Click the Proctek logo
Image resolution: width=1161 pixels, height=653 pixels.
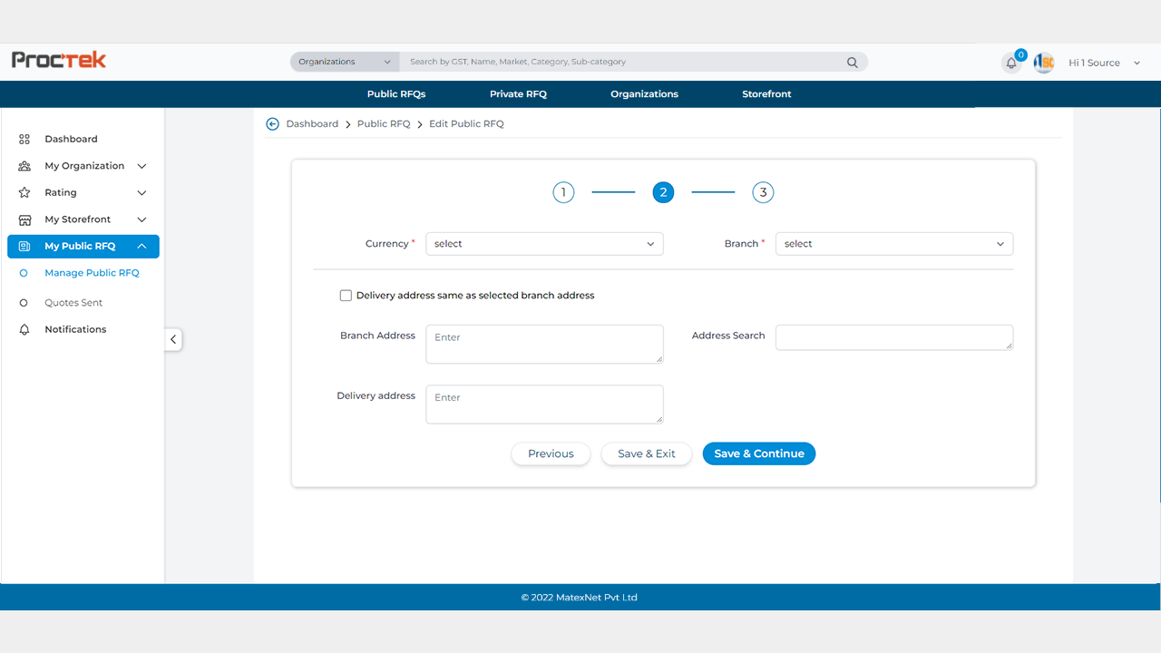pos(59,60)
